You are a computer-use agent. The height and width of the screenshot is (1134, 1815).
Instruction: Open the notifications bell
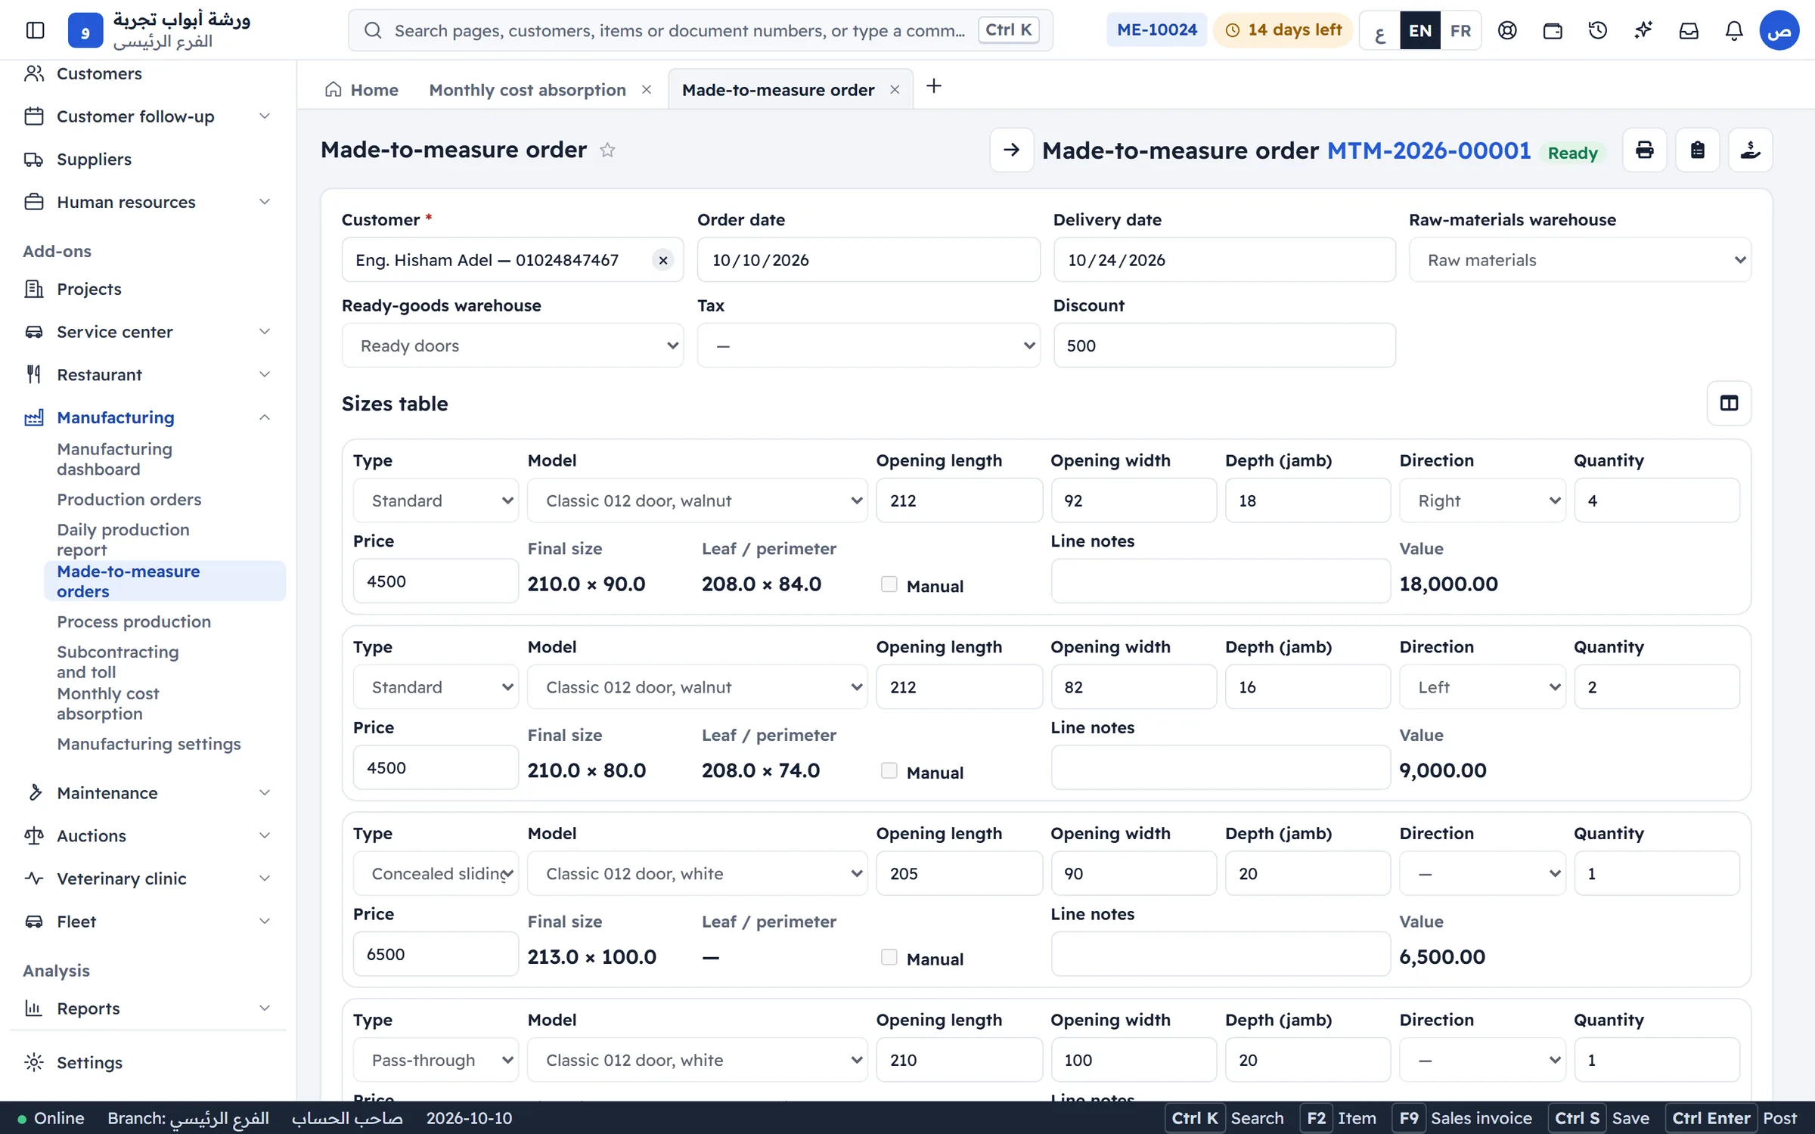pyautogui.click(x=1734, y=30)
